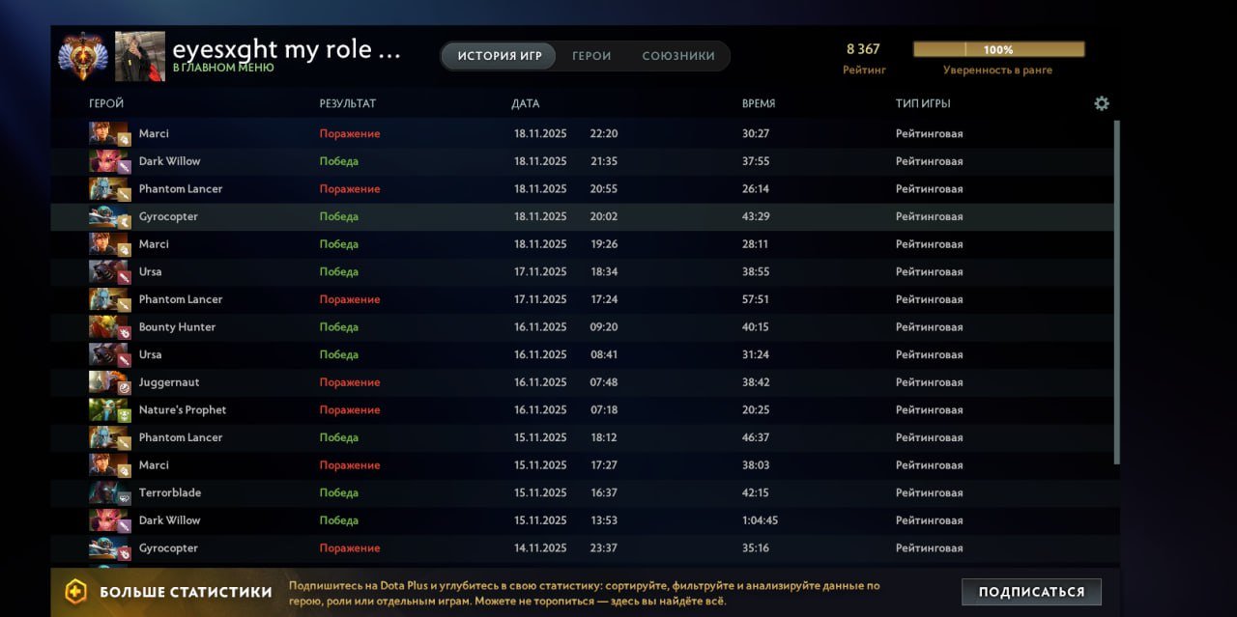
Task: Open match filter settings via gear icon
Action: (x=1101, y=103)
